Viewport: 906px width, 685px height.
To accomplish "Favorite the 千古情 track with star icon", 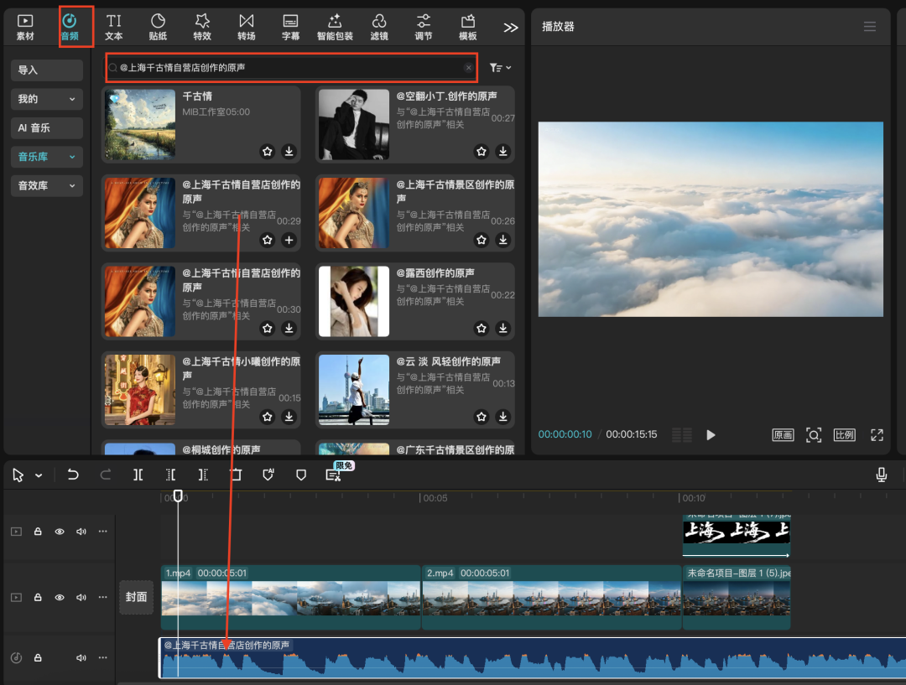I will [268, 152].
